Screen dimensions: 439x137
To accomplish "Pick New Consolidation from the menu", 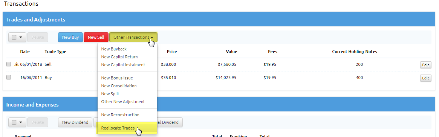I will 119,86.
